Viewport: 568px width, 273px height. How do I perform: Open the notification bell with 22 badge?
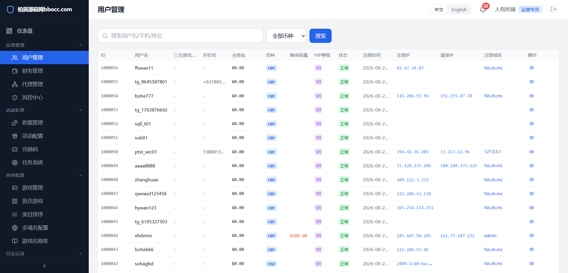coord(483,9)
